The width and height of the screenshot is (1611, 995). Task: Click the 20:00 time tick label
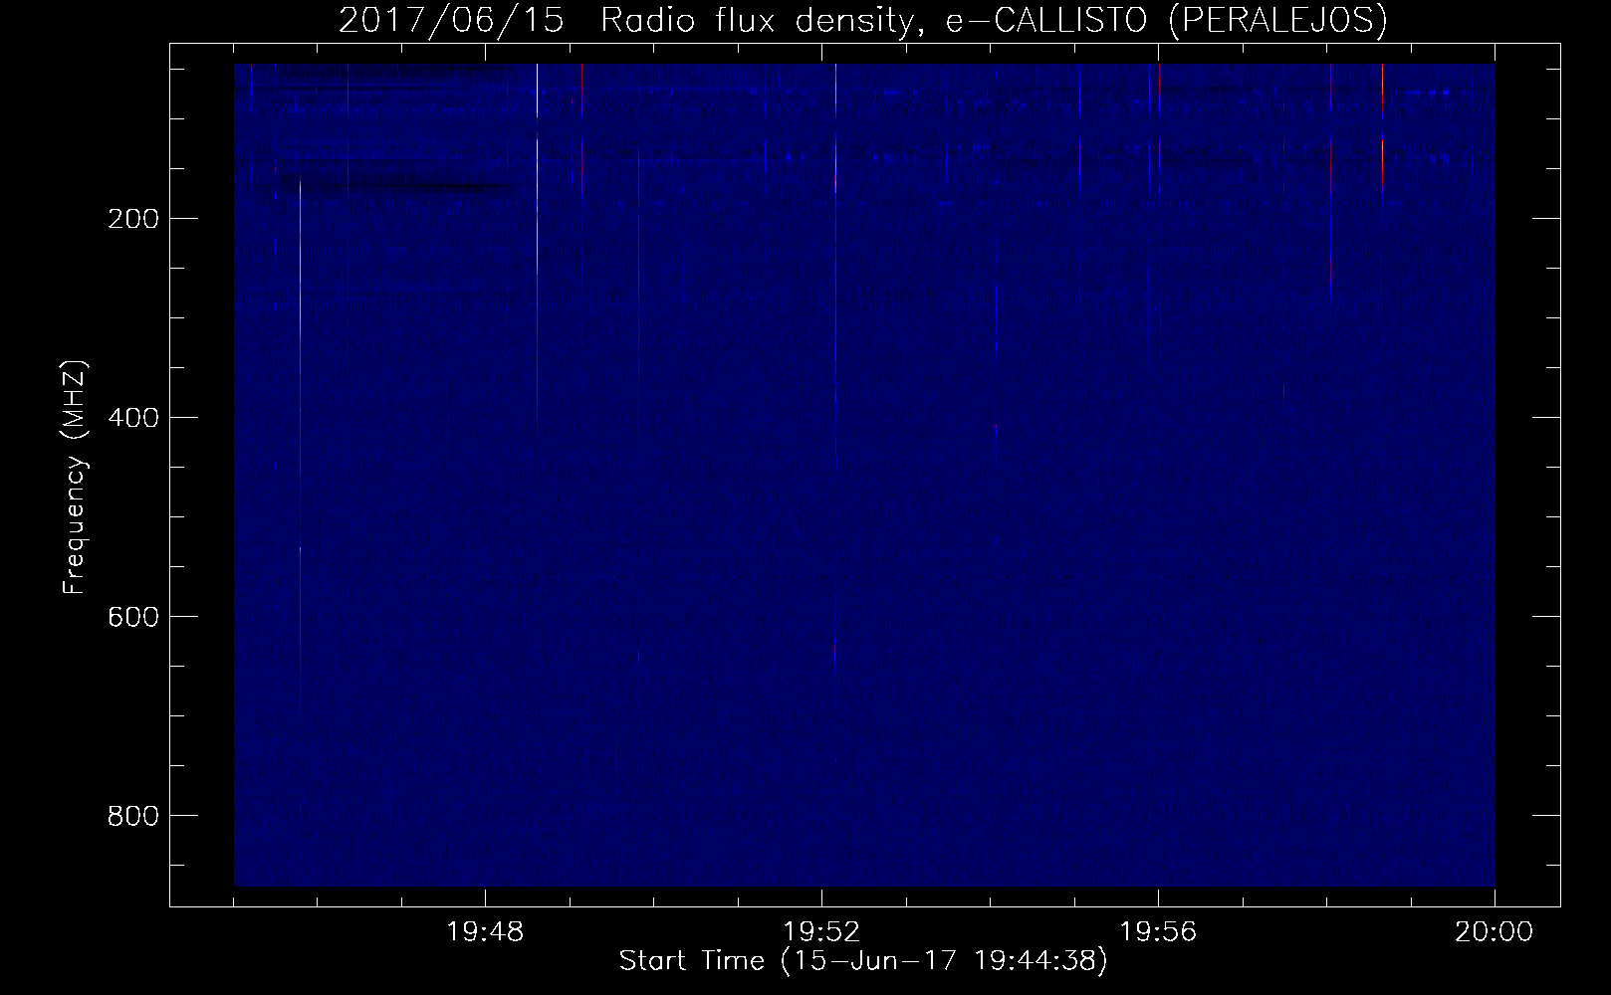click(x=1495, y=932)
